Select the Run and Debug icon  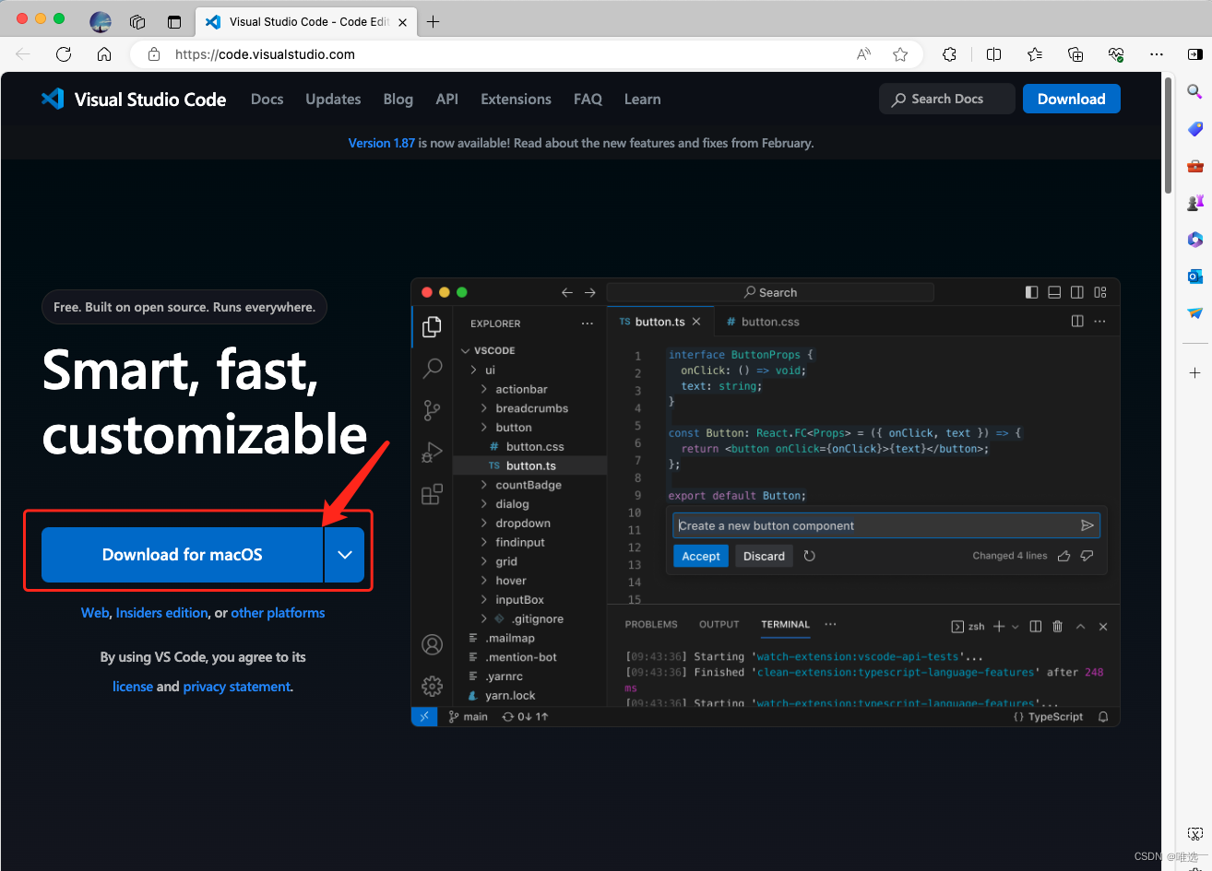tap(433, 452)
